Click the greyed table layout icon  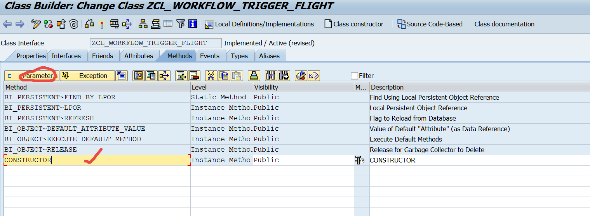(168, 24)
